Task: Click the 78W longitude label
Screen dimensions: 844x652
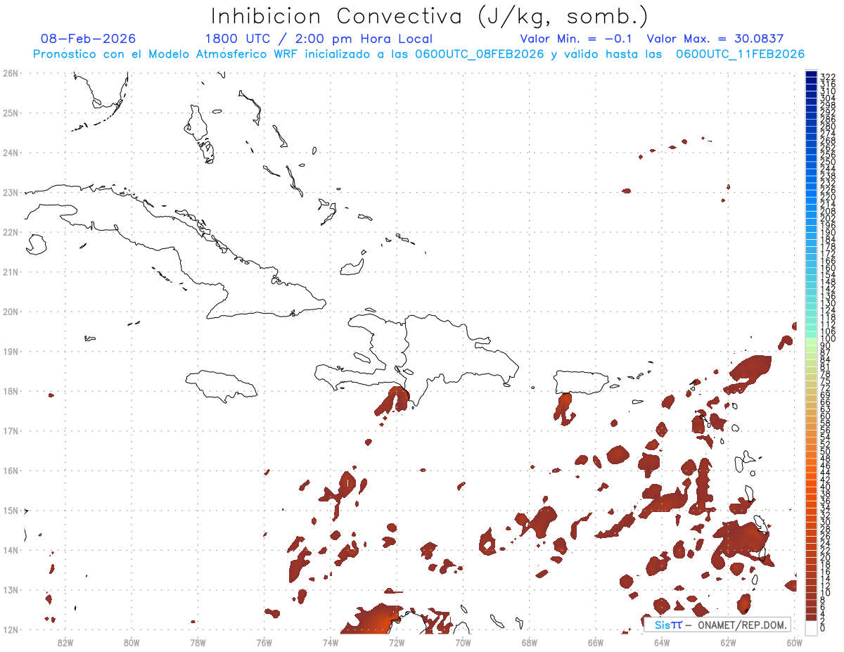Action: (198, 641)
